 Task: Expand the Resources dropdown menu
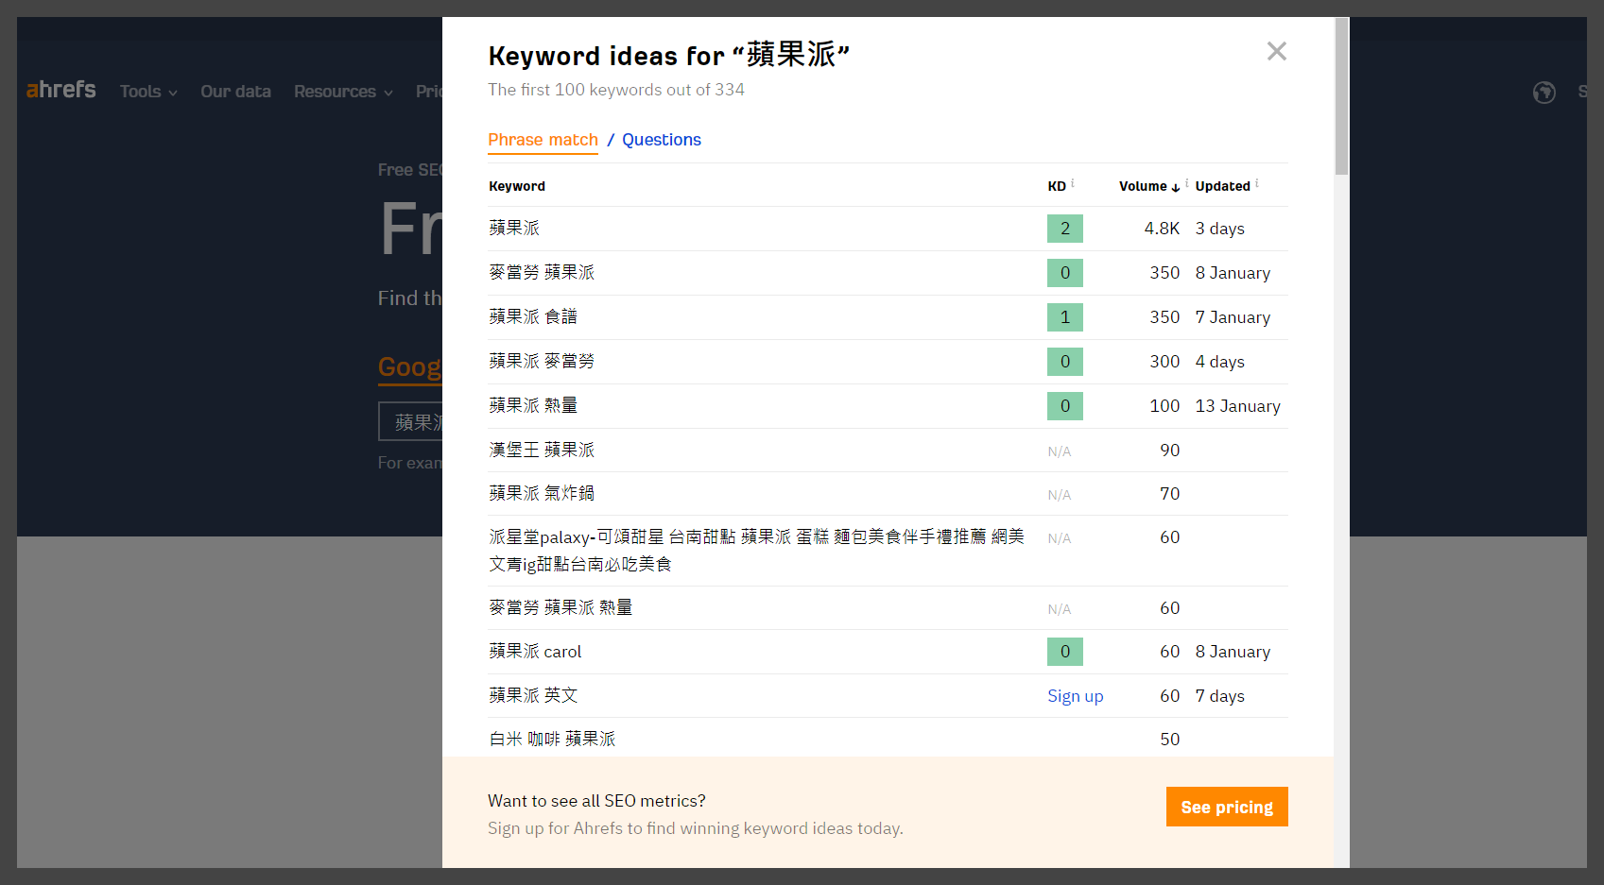click(343, 92)
